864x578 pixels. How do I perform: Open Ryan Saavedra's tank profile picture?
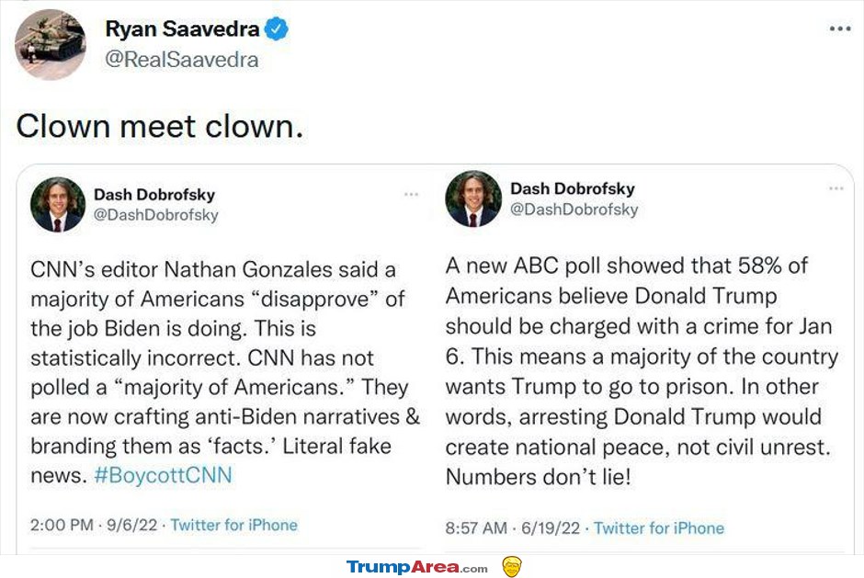click(51, 46)
